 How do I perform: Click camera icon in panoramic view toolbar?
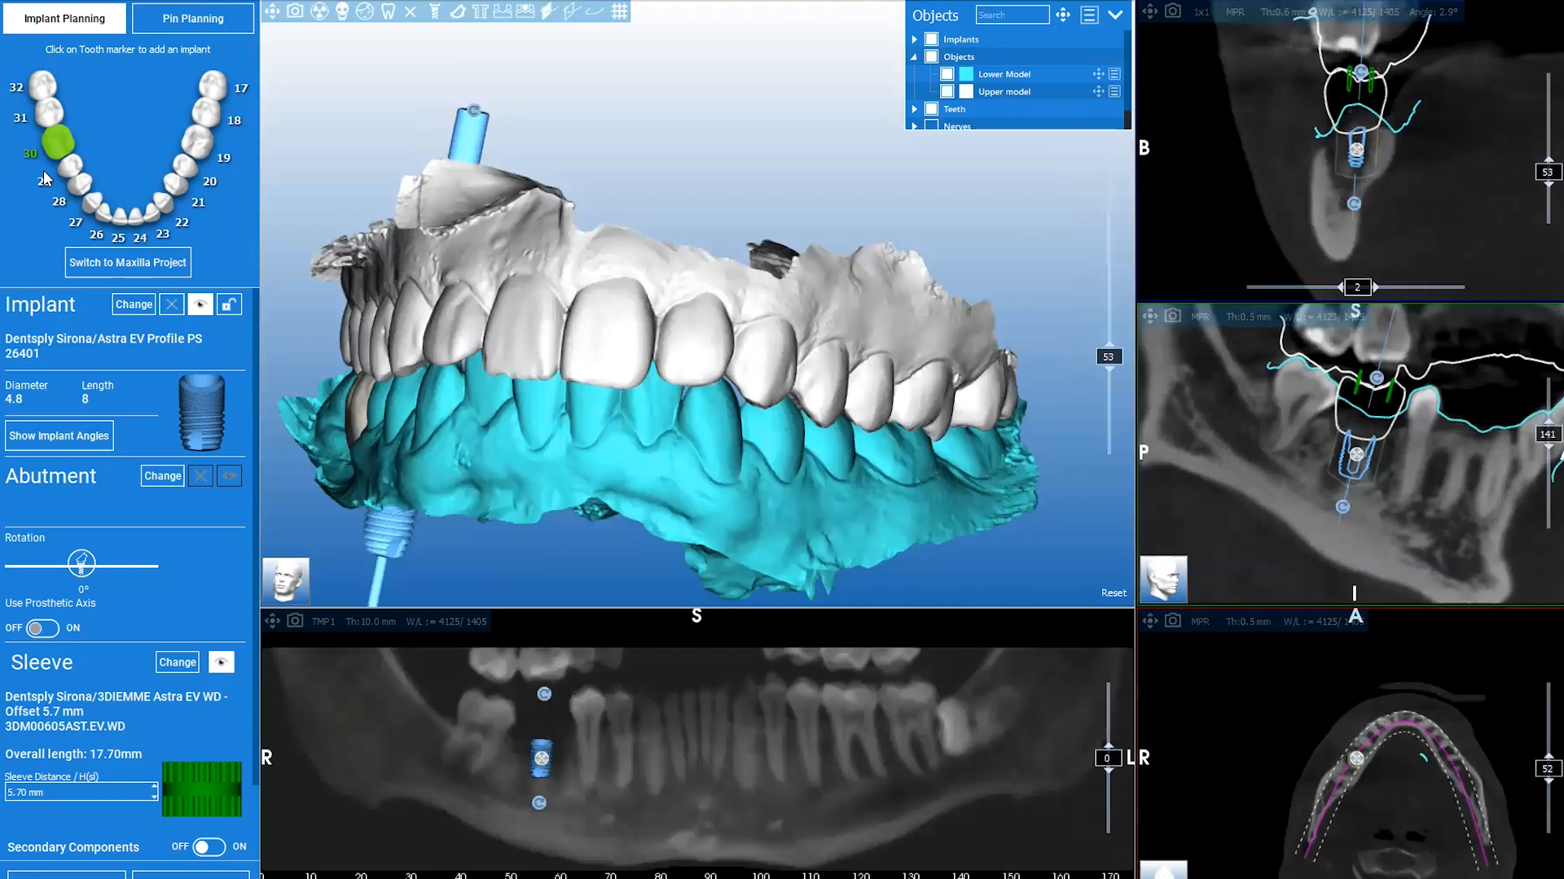pos(295,621)
